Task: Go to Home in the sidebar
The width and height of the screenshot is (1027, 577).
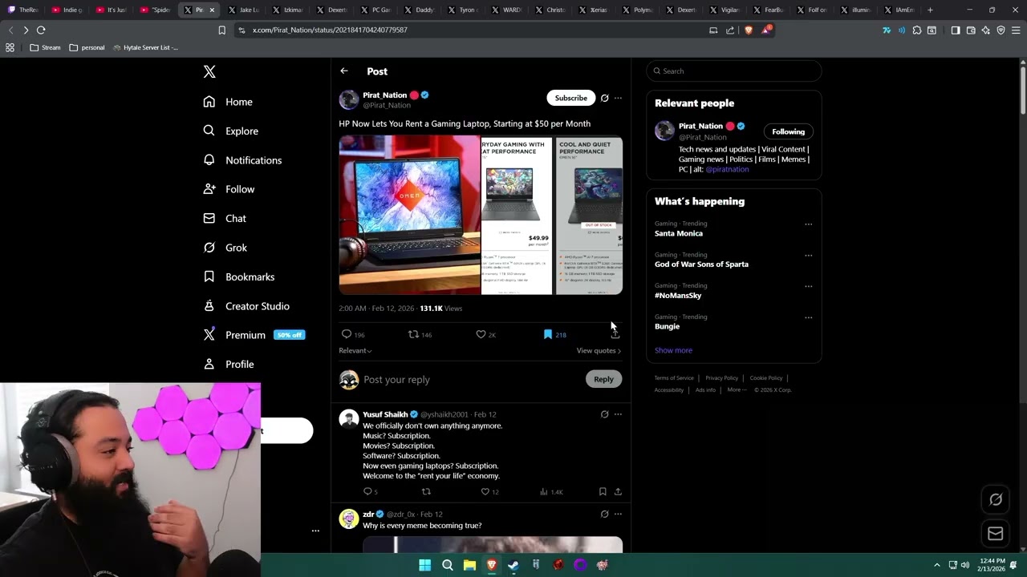Action: (228, 102)
